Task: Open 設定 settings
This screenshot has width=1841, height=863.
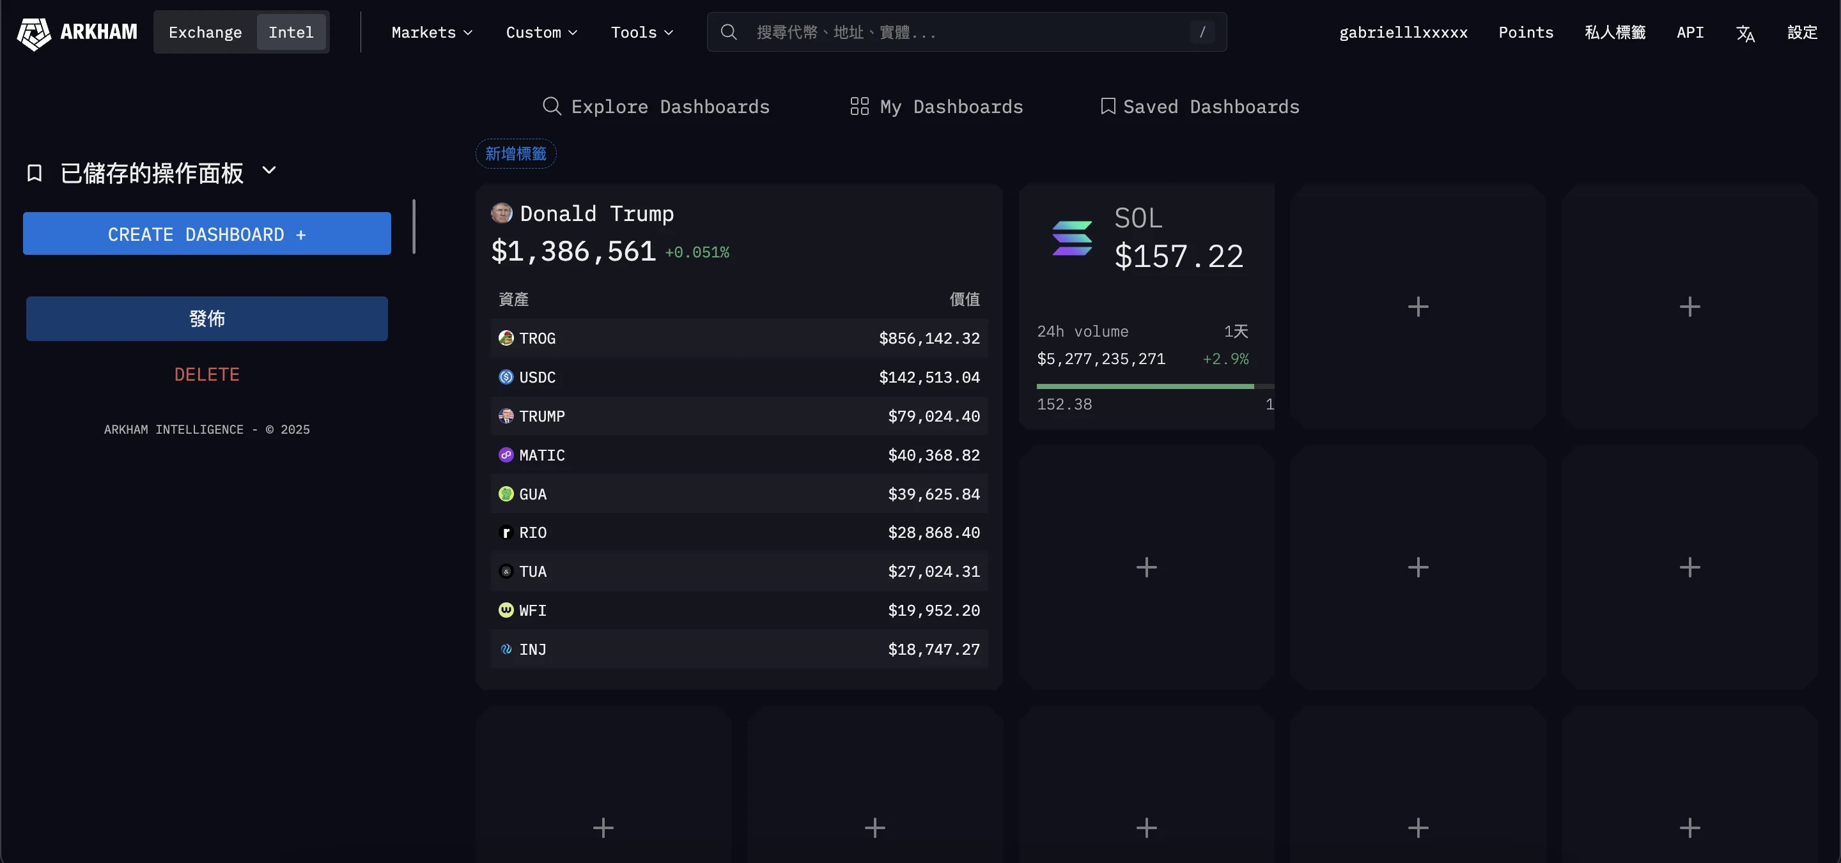Action: (1802, 32)
